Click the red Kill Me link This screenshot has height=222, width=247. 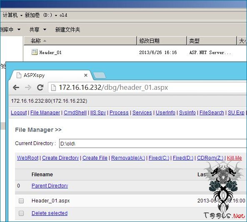[234, 158]
